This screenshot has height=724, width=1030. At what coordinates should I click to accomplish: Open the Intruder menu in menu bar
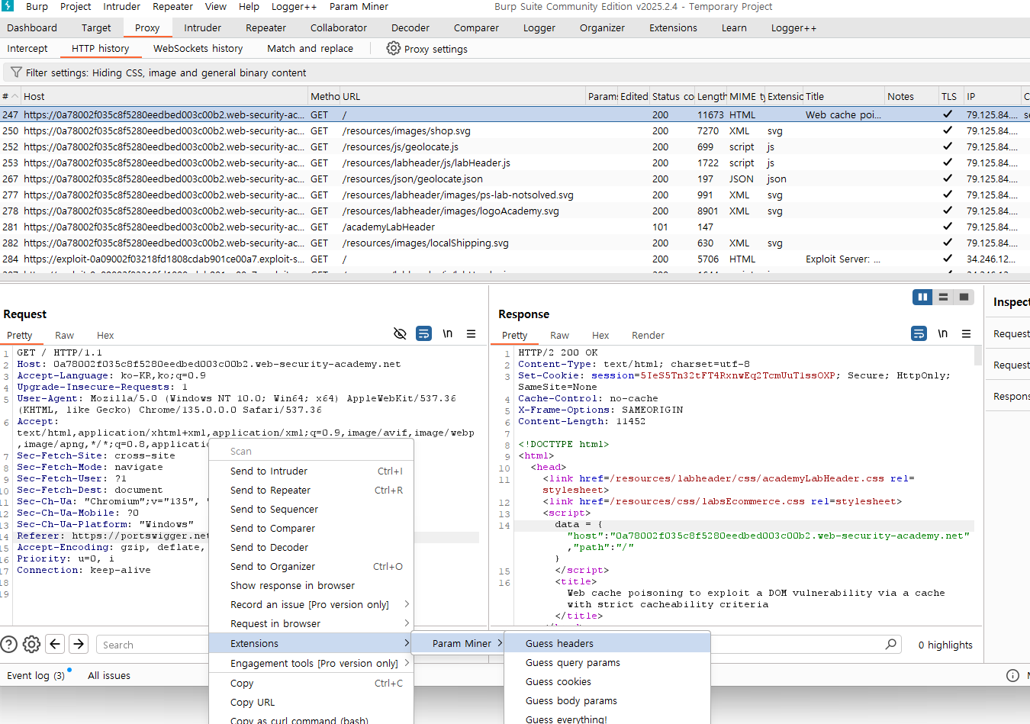[122, 6]
